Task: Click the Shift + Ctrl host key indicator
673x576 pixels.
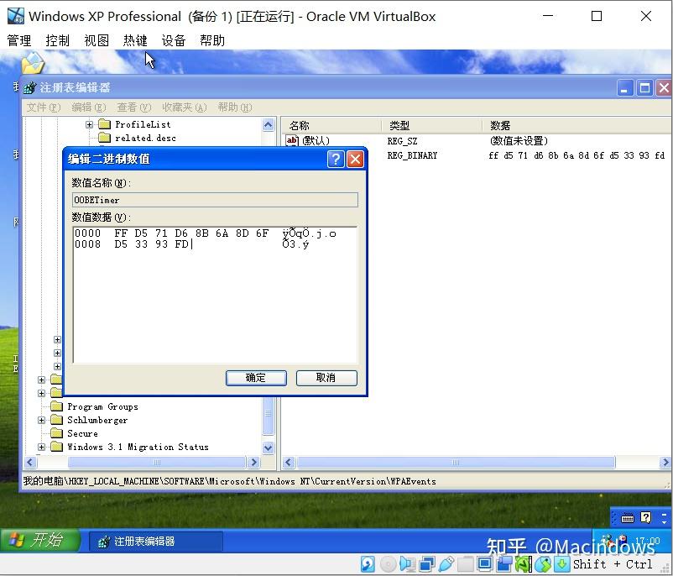Action: click(612, 564)
